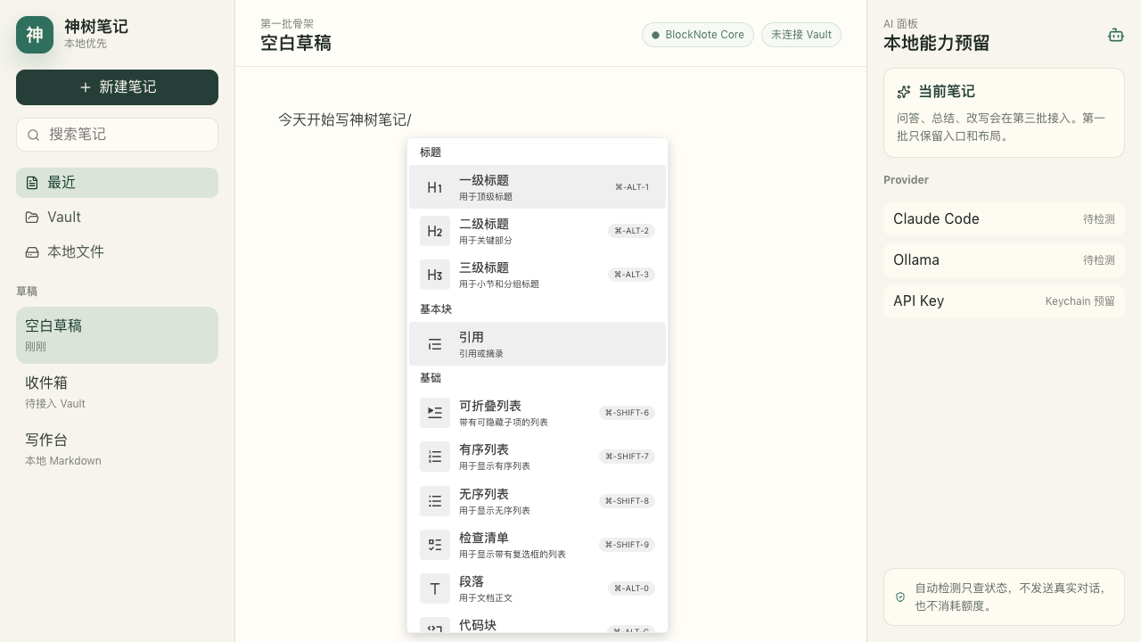Select 一级标题 from the slash menu
The width and height of the screenshot is (1141, 642).
(x=538, y=187)
